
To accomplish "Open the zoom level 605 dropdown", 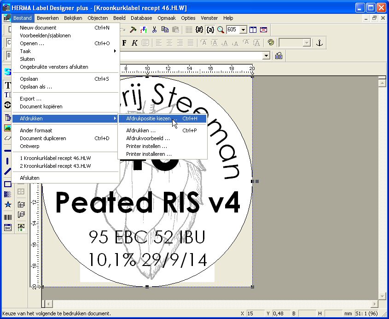I will point(243,30).
